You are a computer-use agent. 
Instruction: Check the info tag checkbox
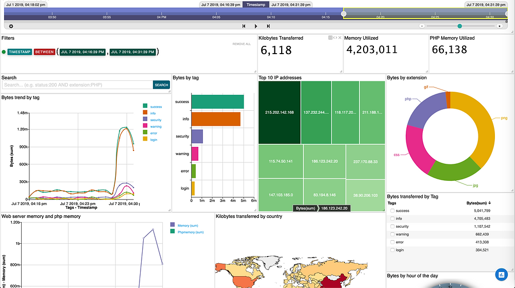[x=392, y=219]
